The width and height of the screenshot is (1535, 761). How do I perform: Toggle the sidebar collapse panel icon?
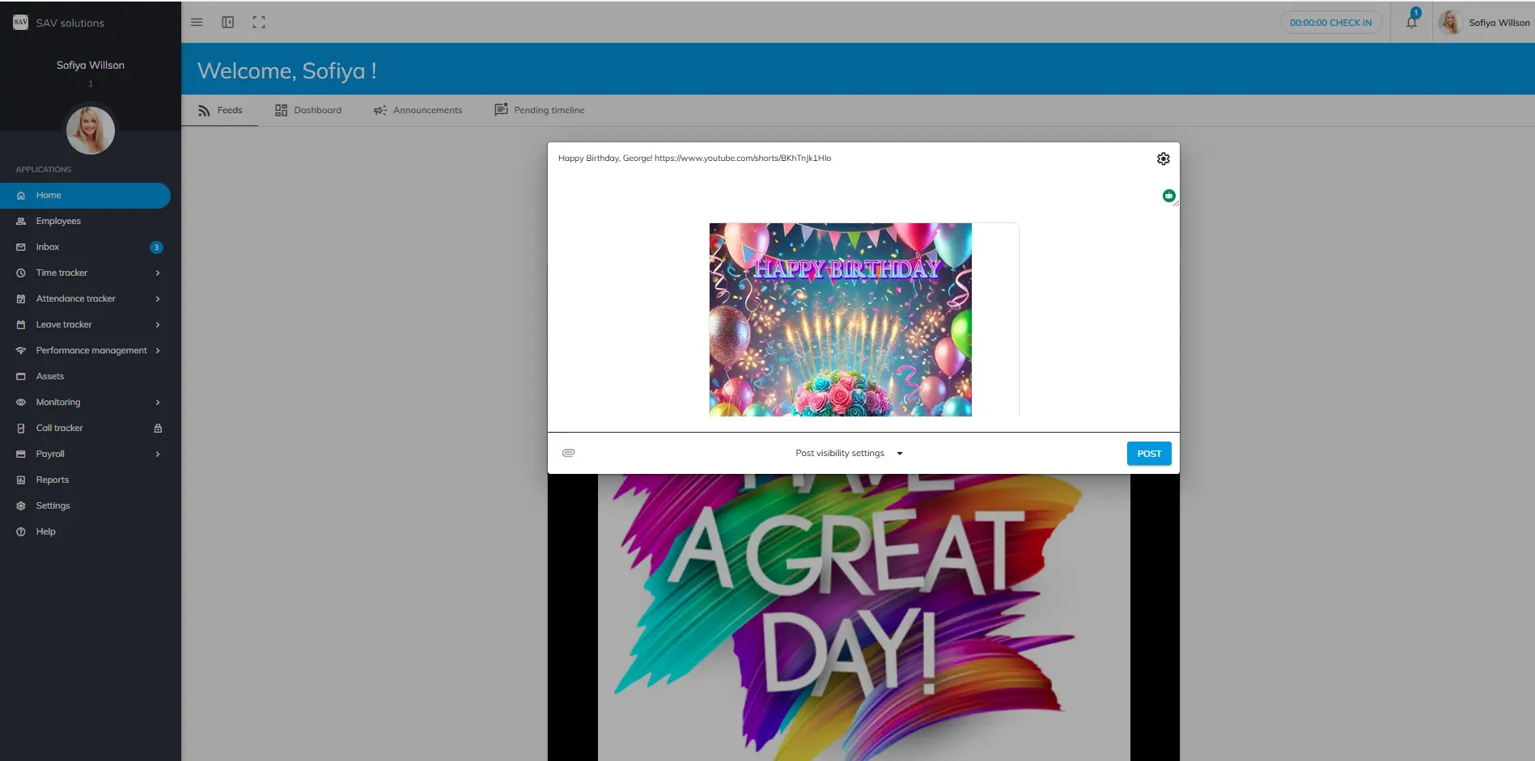[x=228, y=23]
